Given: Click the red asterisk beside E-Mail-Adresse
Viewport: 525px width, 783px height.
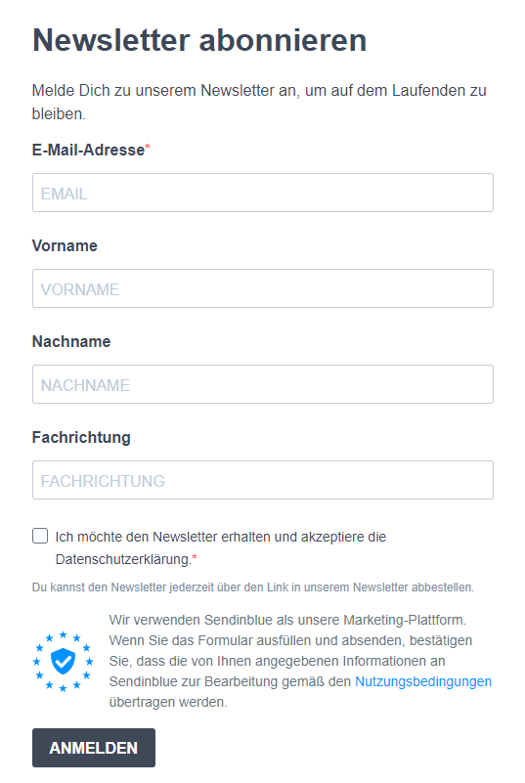Looking at the screenshot, I should point(148,147).
